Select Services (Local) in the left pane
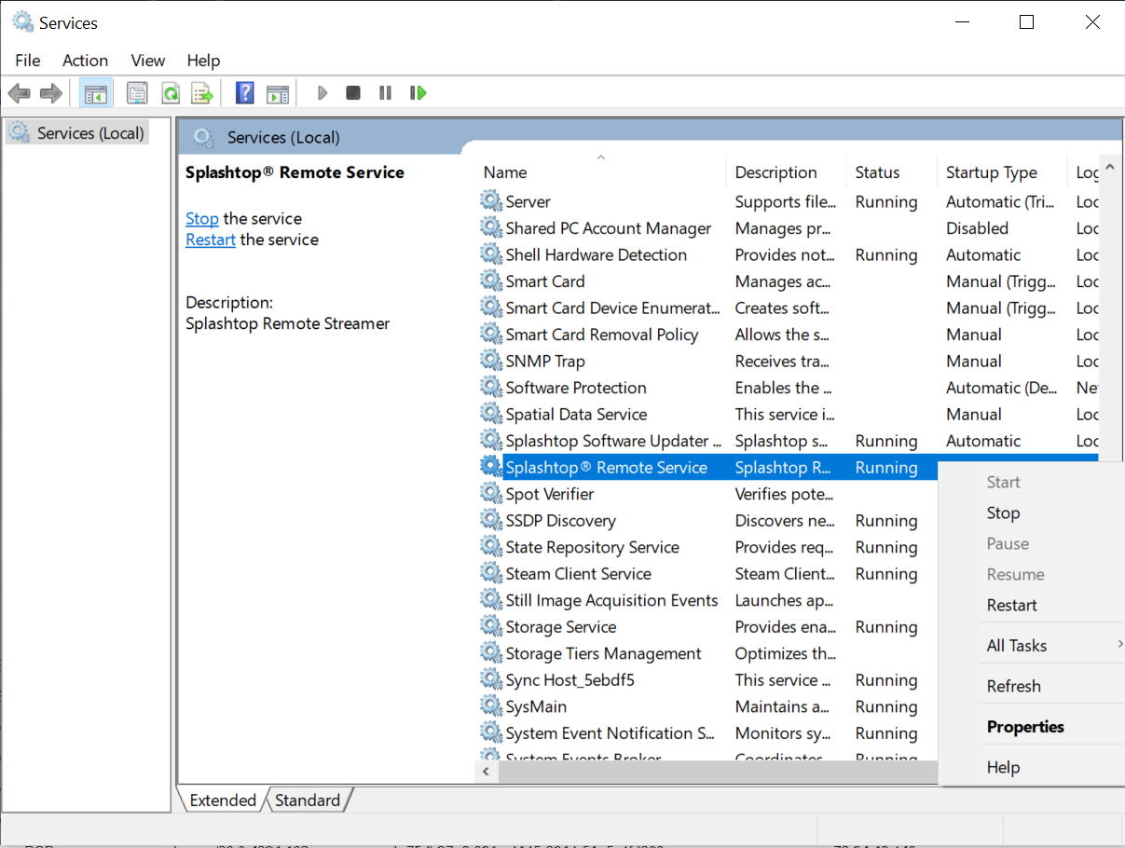This screenshot has height=848, width=1125. tap(86, 131)
